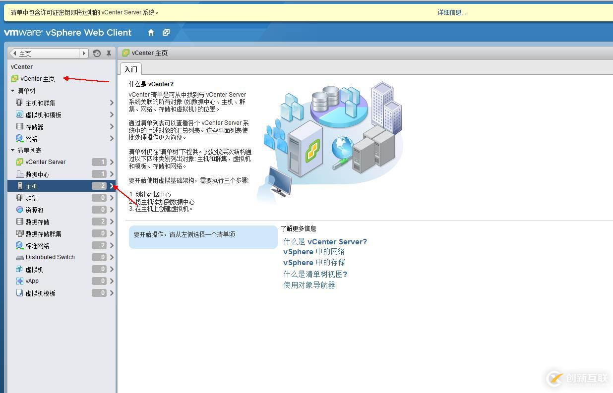Collapse the 清单列表 section
613x393 pixels.
click(13, 150)
